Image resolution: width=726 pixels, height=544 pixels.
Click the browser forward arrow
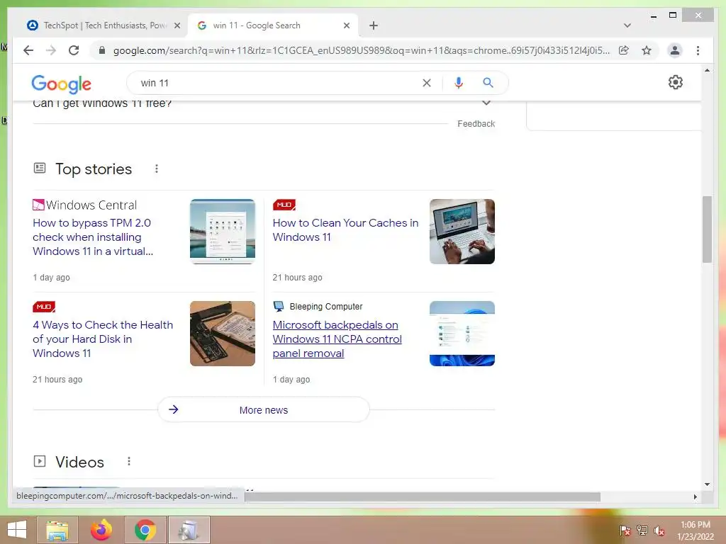pyautogui.click(x=51, y=50)
